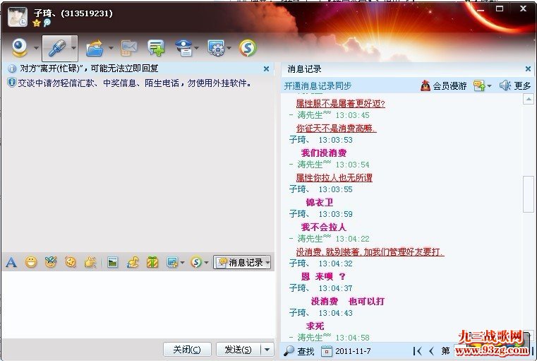The height and width of the screenshot is (361, 537).
Task: Click the create discussion group icon
Action: [155, 48]
